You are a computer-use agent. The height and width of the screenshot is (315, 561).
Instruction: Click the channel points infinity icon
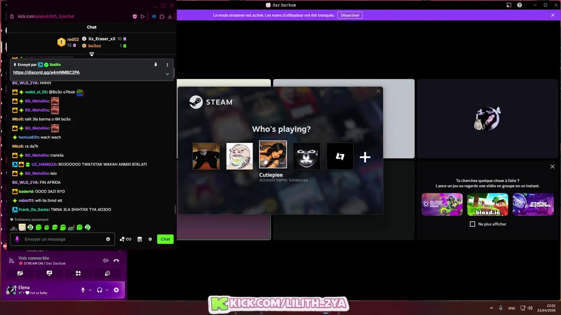pyautogui.click(x=125, y=239)
